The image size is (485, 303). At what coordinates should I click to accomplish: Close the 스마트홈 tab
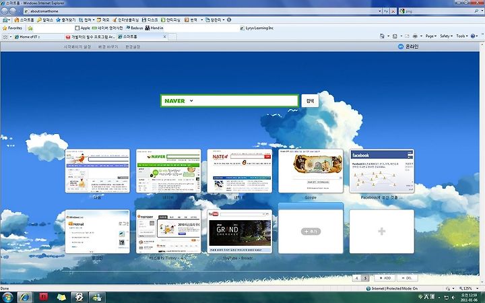[164, 36]
